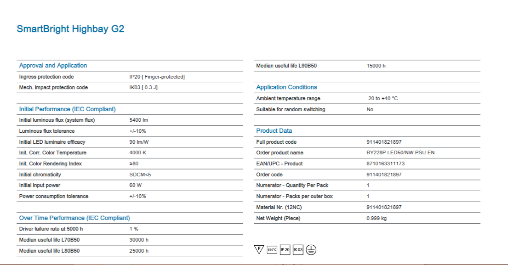Click the IK03 [ 0.3 J] value

tap(143, 87)
